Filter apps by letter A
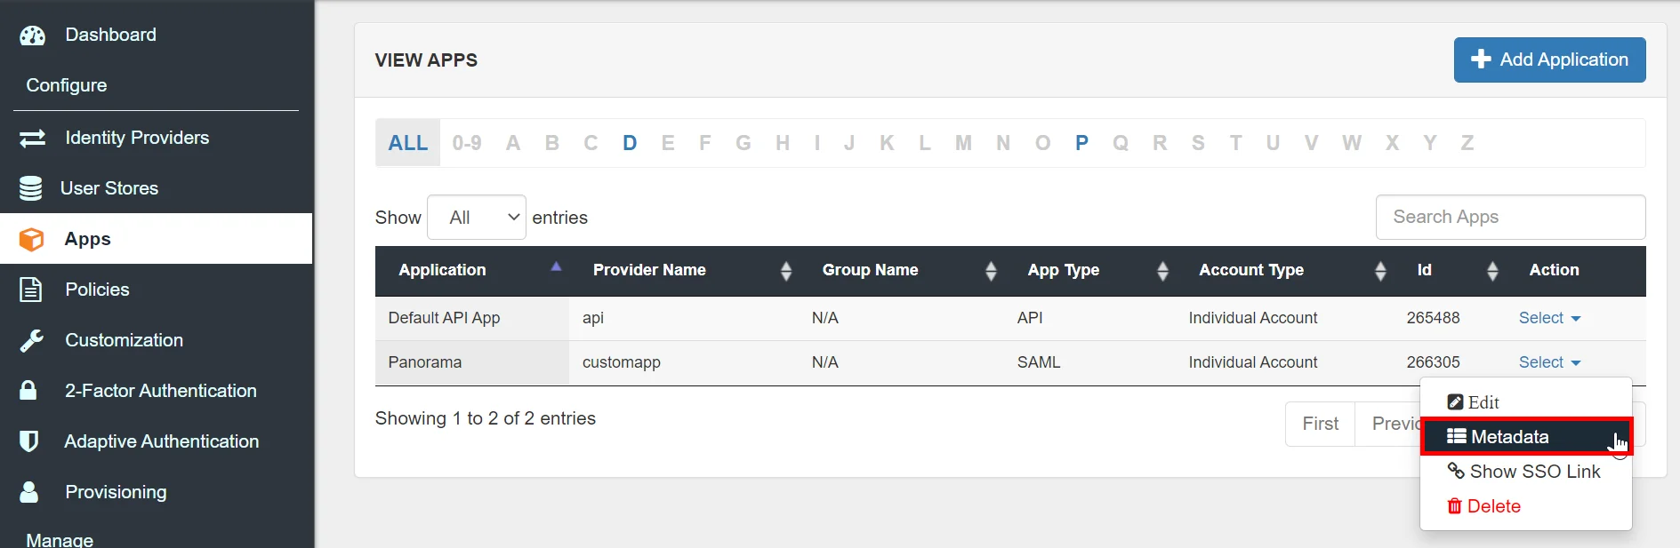The image size is (1680, 548). click(513, 143)
